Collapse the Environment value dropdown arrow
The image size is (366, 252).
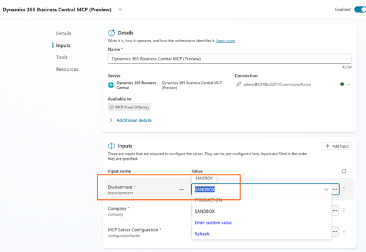[326, 189]
